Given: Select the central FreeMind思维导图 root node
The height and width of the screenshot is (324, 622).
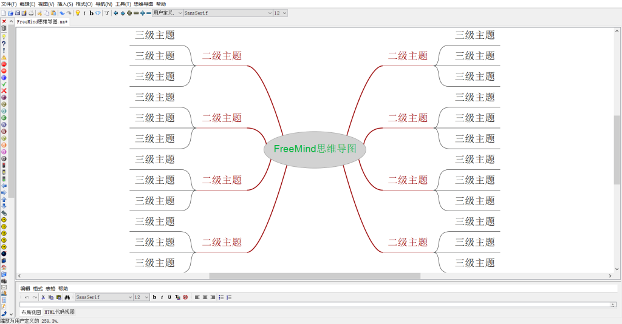Looking at the screenshot, I should pos(315,149).
